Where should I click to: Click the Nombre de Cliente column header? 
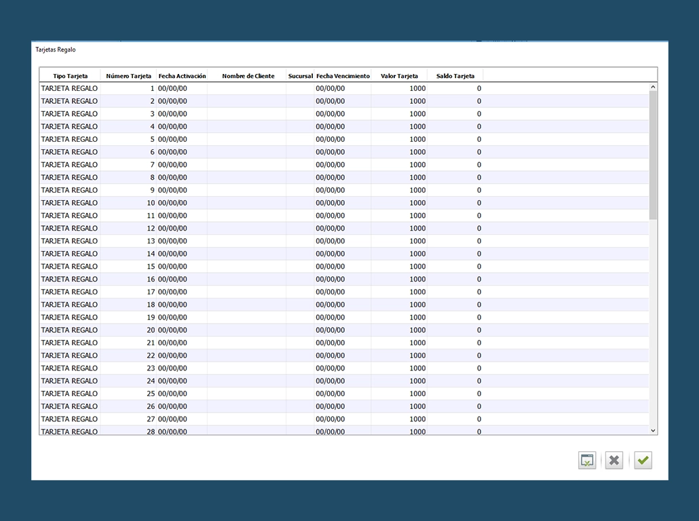248,76
